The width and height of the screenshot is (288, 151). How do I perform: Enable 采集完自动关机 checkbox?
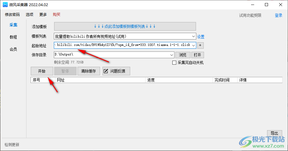coord(174,63)
